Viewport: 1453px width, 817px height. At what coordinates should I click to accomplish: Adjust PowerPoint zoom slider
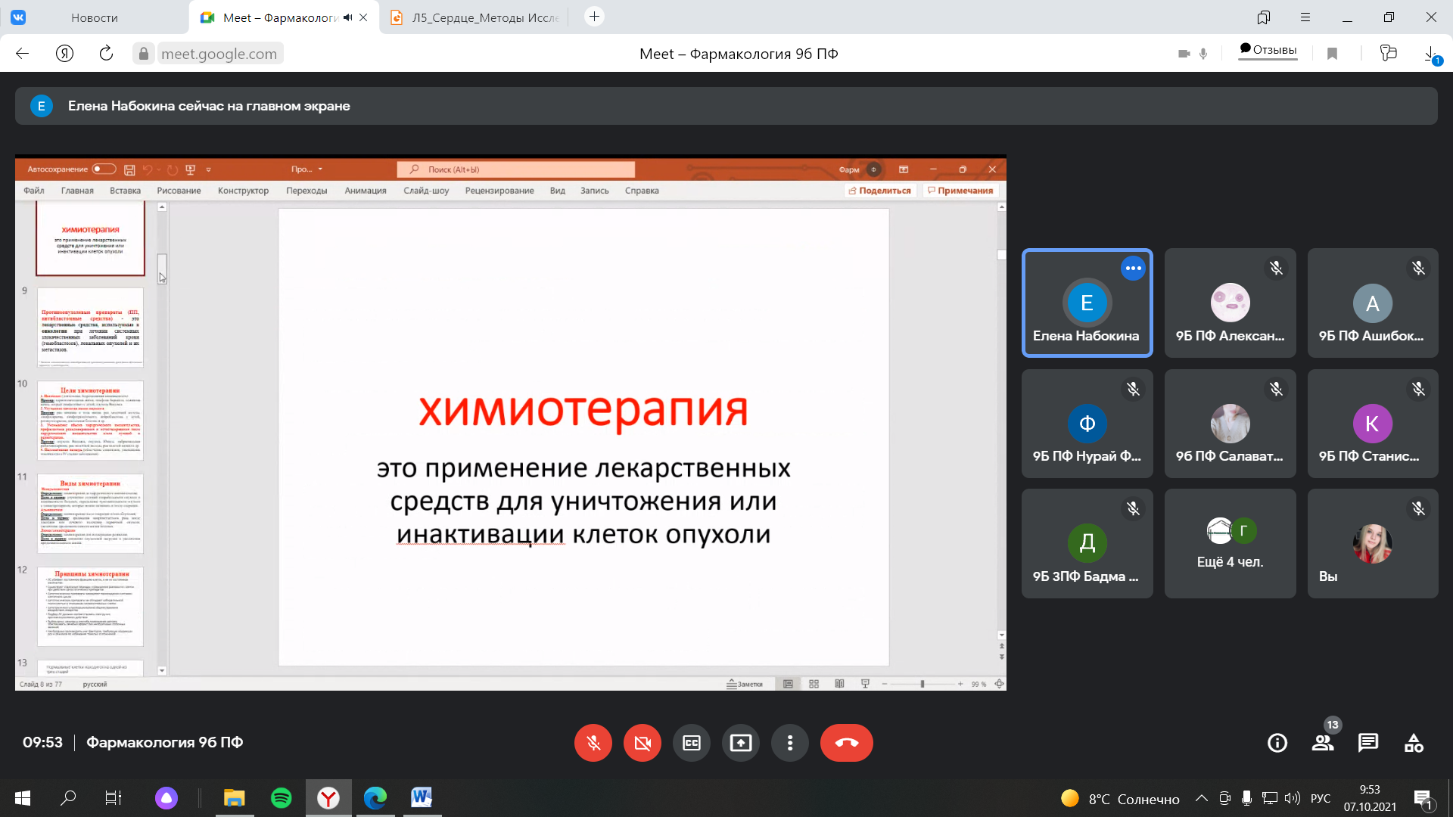(922, 684)
